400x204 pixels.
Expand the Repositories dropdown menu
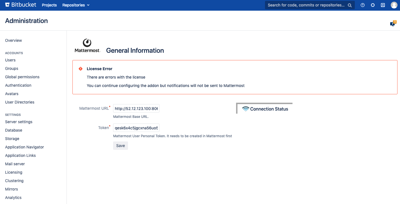click(76, 5)
